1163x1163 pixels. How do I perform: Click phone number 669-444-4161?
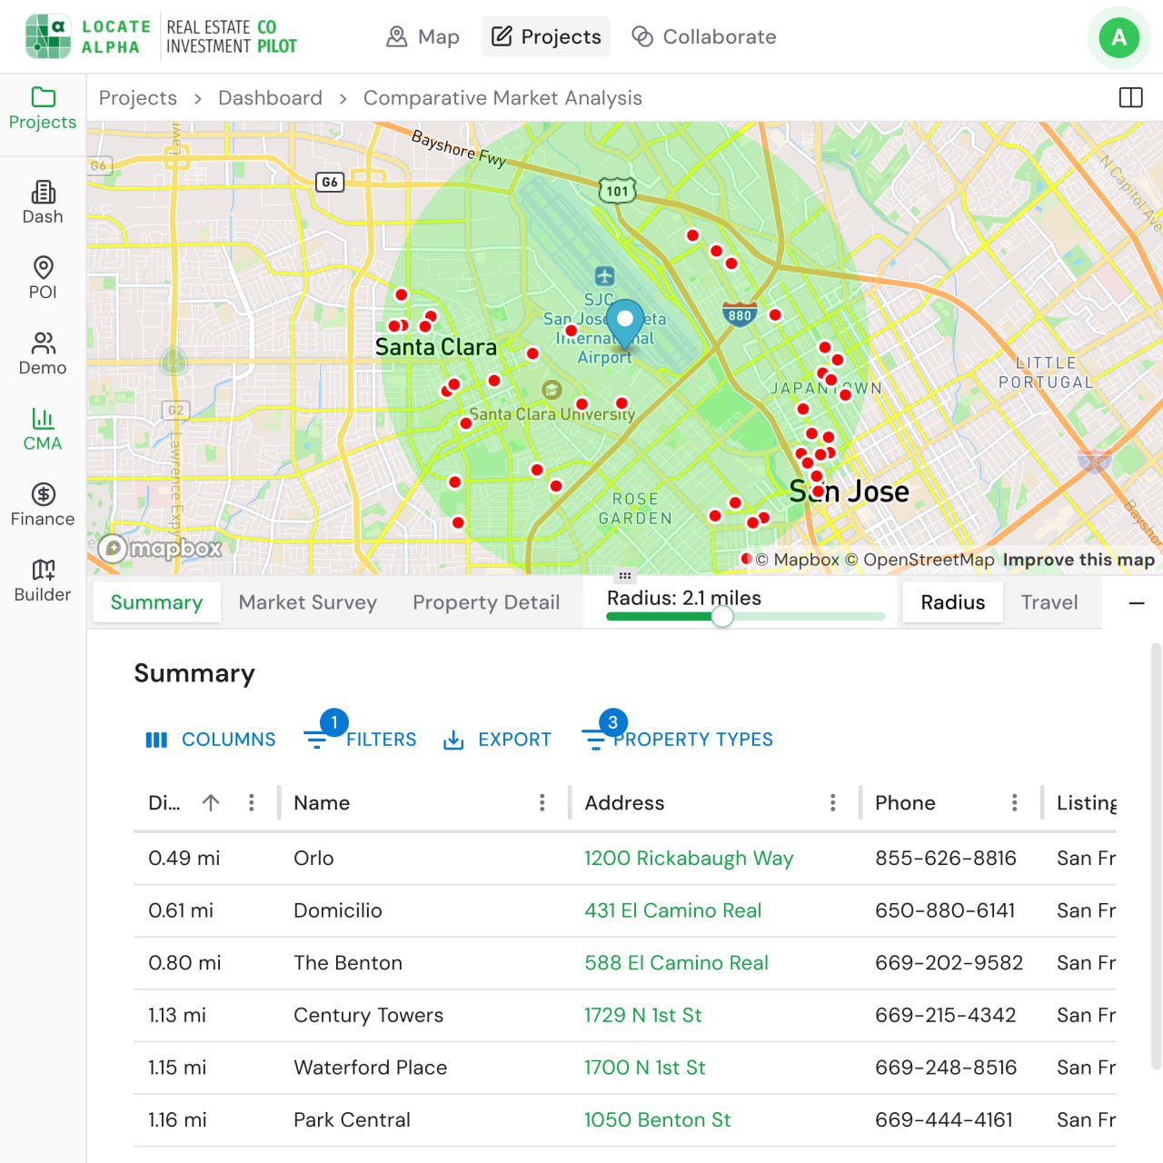pyautogui.click(x=943, y=1119)
